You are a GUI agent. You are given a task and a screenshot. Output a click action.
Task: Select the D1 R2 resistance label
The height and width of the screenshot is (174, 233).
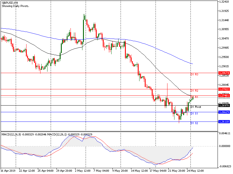tap(194, 91)
